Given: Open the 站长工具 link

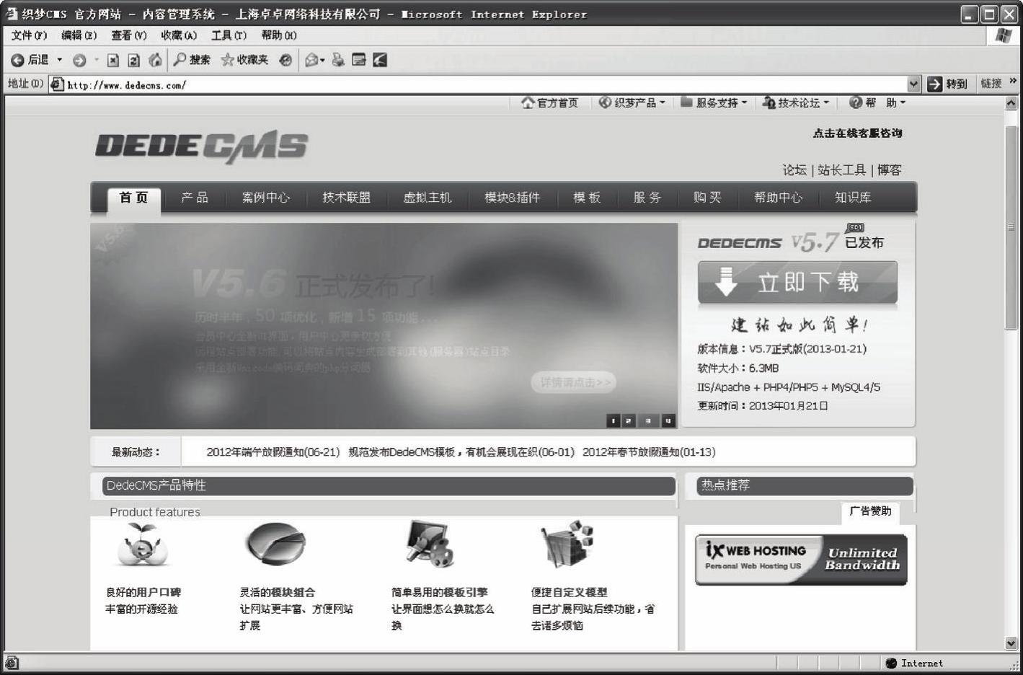Looking at the screenshot, I should coord(841,170).
